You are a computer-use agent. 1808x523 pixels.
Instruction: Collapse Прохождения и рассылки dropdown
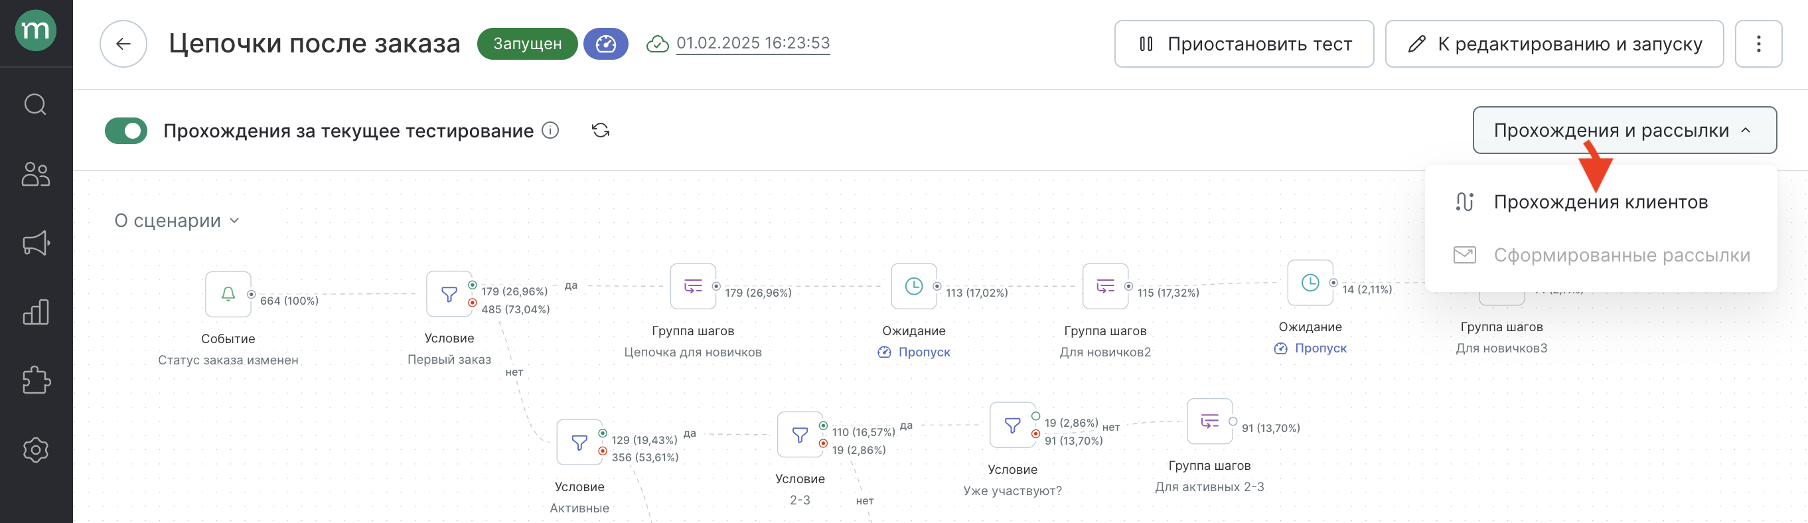pyautogui.click(x=1624, y=130)
